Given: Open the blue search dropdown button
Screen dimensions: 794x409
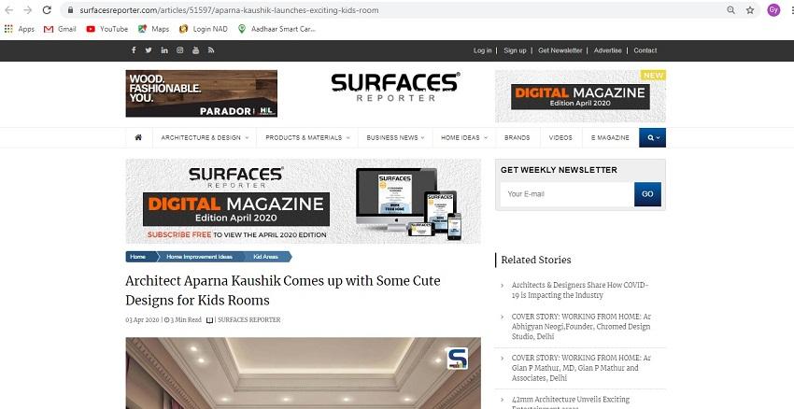Looking at the screenshot, I should pyautogui.click(x=652, y=137).
